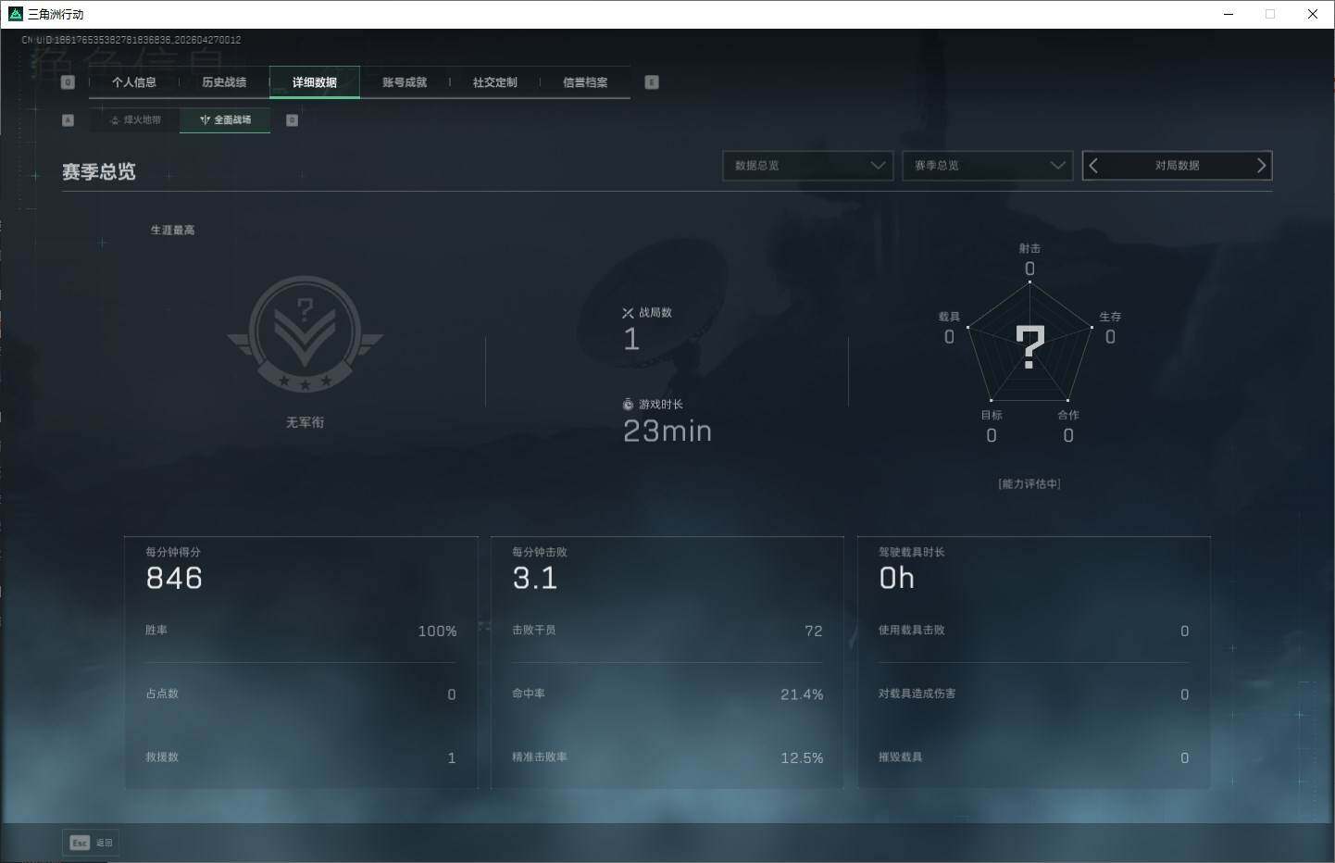Screen dimensions: 1335x863
Task: Click the E key next-tab icon
Action: [x=652, y=82]
